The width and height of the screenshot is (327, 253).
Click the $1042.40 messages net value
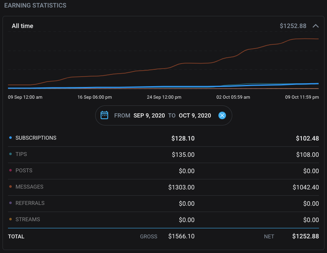(306, 187)
